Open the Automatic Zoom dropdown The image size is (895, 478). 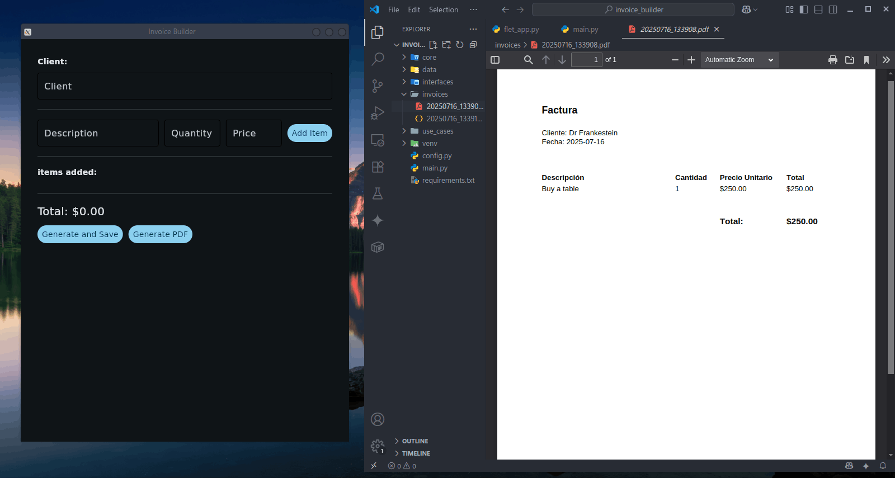point(739,60)
